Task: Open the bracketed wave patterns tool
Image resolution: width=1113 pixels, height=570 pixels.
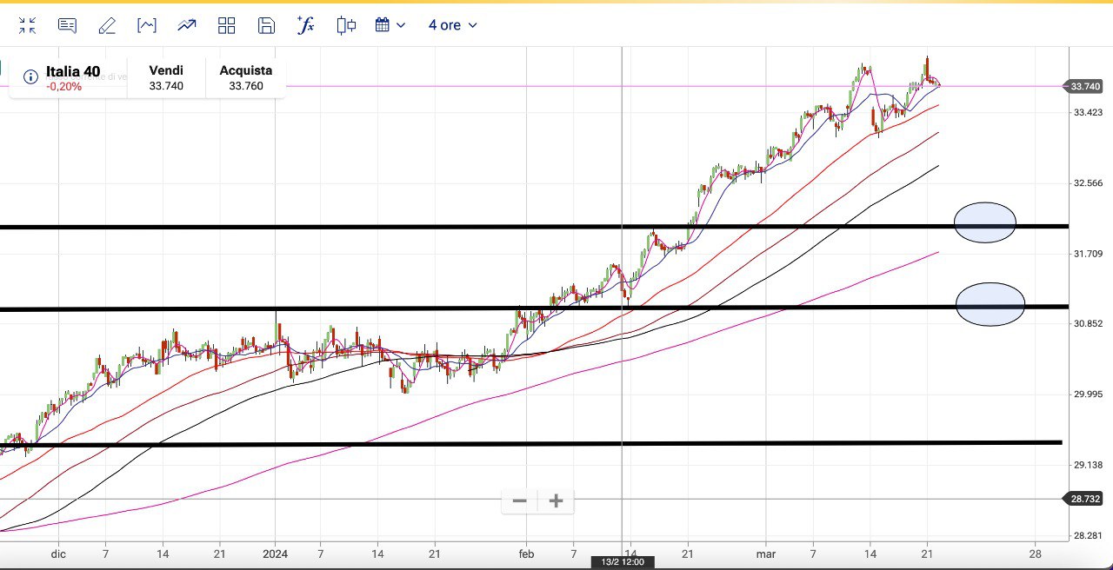Action: click(x=147, y=25)
